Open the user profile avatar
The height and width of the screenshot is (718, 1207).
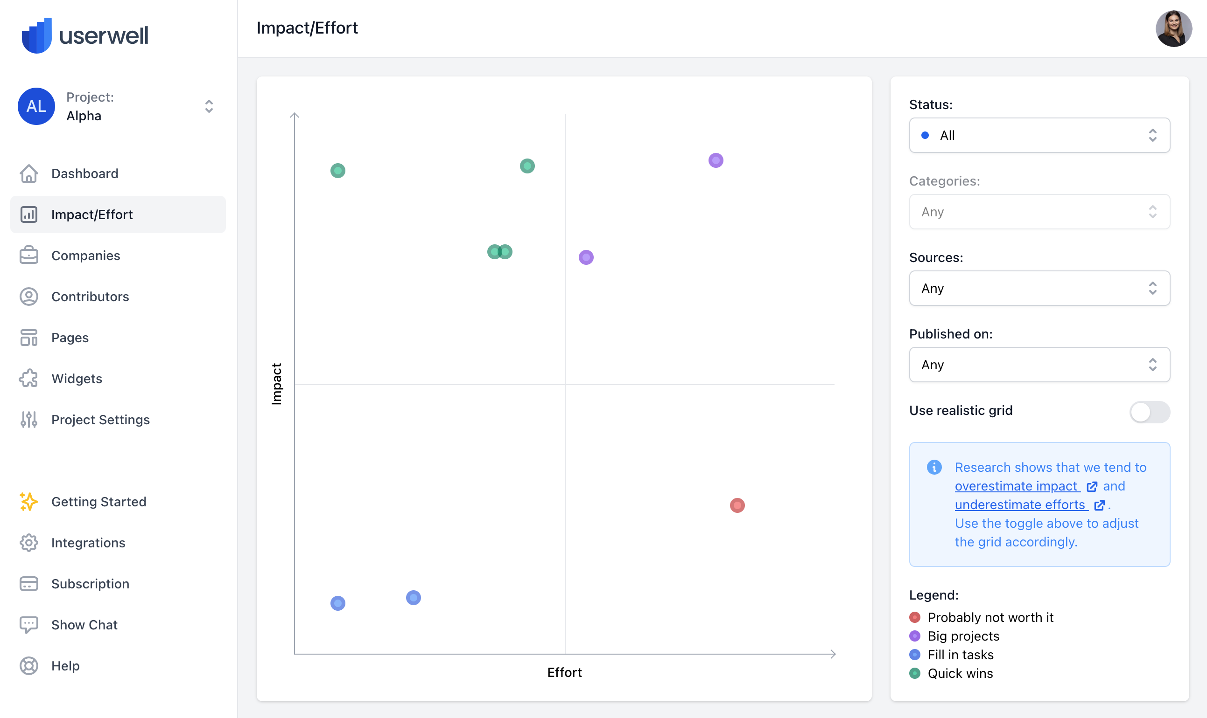(x=1173, y=28)
